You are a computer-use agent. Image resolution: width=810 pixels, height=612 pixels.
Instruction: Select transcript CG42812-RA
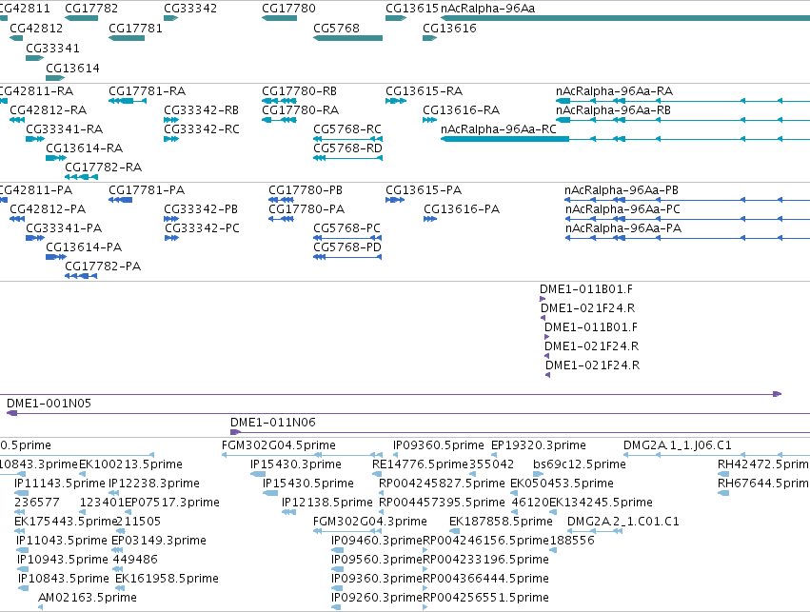pos(48,110)
